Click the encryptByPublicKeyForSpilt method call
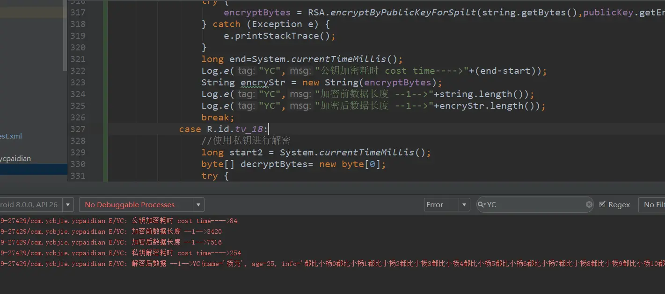Image resolution: width=665 pixels, height=294 pixels. (403, 13)
